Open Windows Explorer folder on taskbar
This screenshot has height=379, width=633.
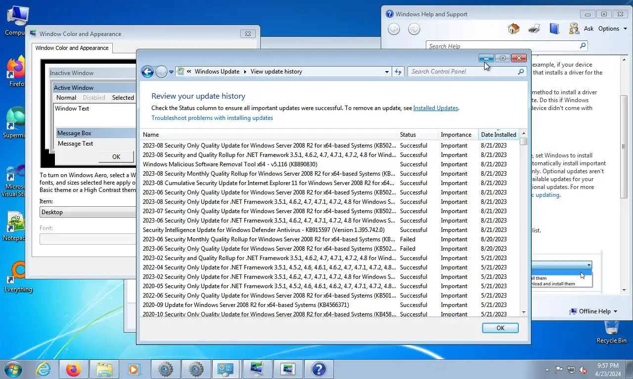104,369
